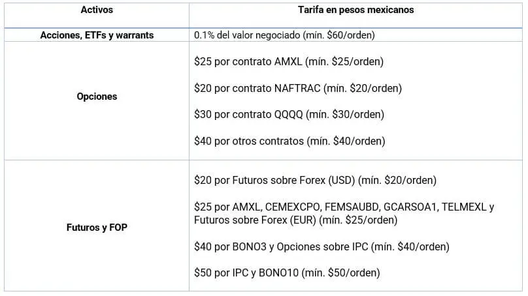528x296 pixels.
Task: Click the 0.1% del valor negociado text
Action: pyautogui.click(x=247, y=35)
